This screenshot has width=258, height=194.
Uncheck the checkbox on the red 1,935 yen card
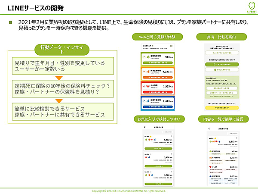pyautogui.click(x=144, y=86)
